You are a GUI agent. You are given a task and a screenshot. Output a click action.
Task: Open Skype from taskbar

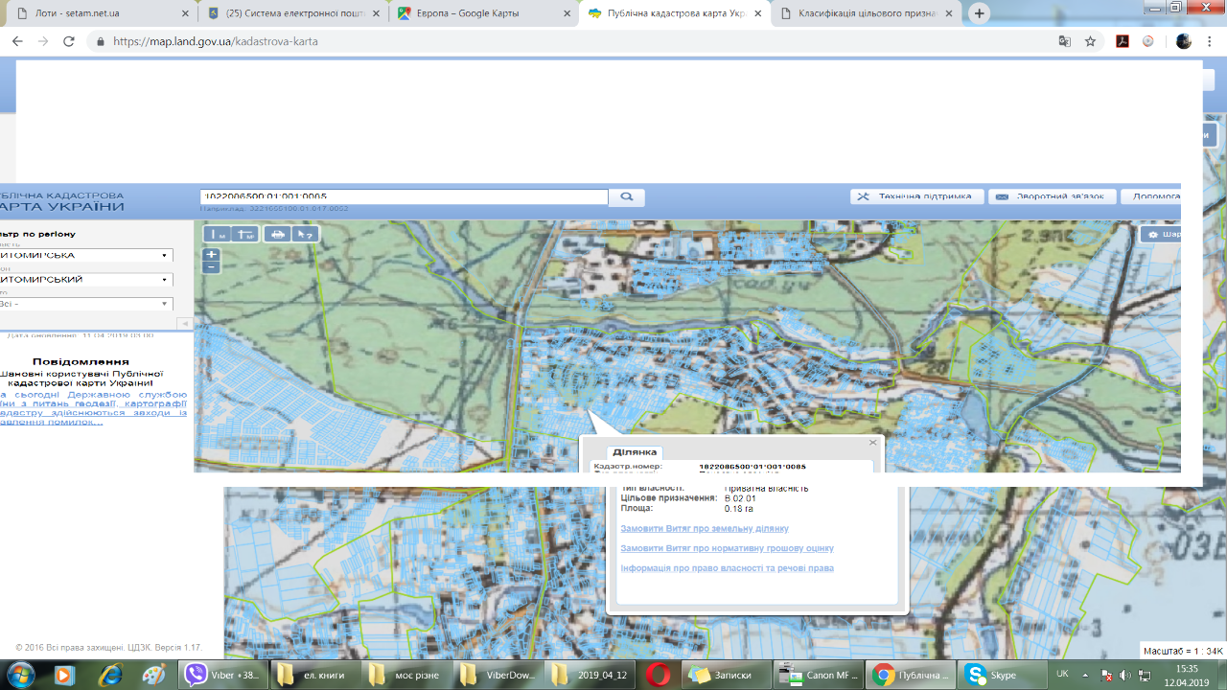1001,675
